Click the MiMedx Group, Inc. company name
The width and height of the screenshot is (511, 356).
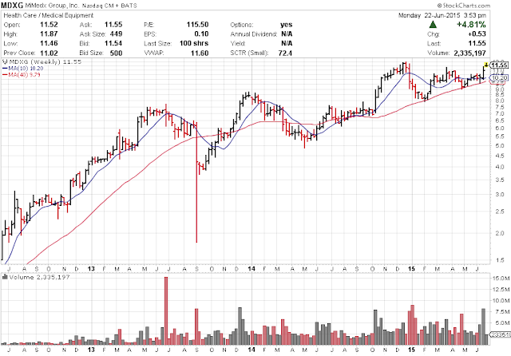52,6
